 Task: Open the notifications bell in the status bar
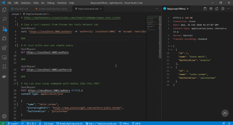(229, 123)
